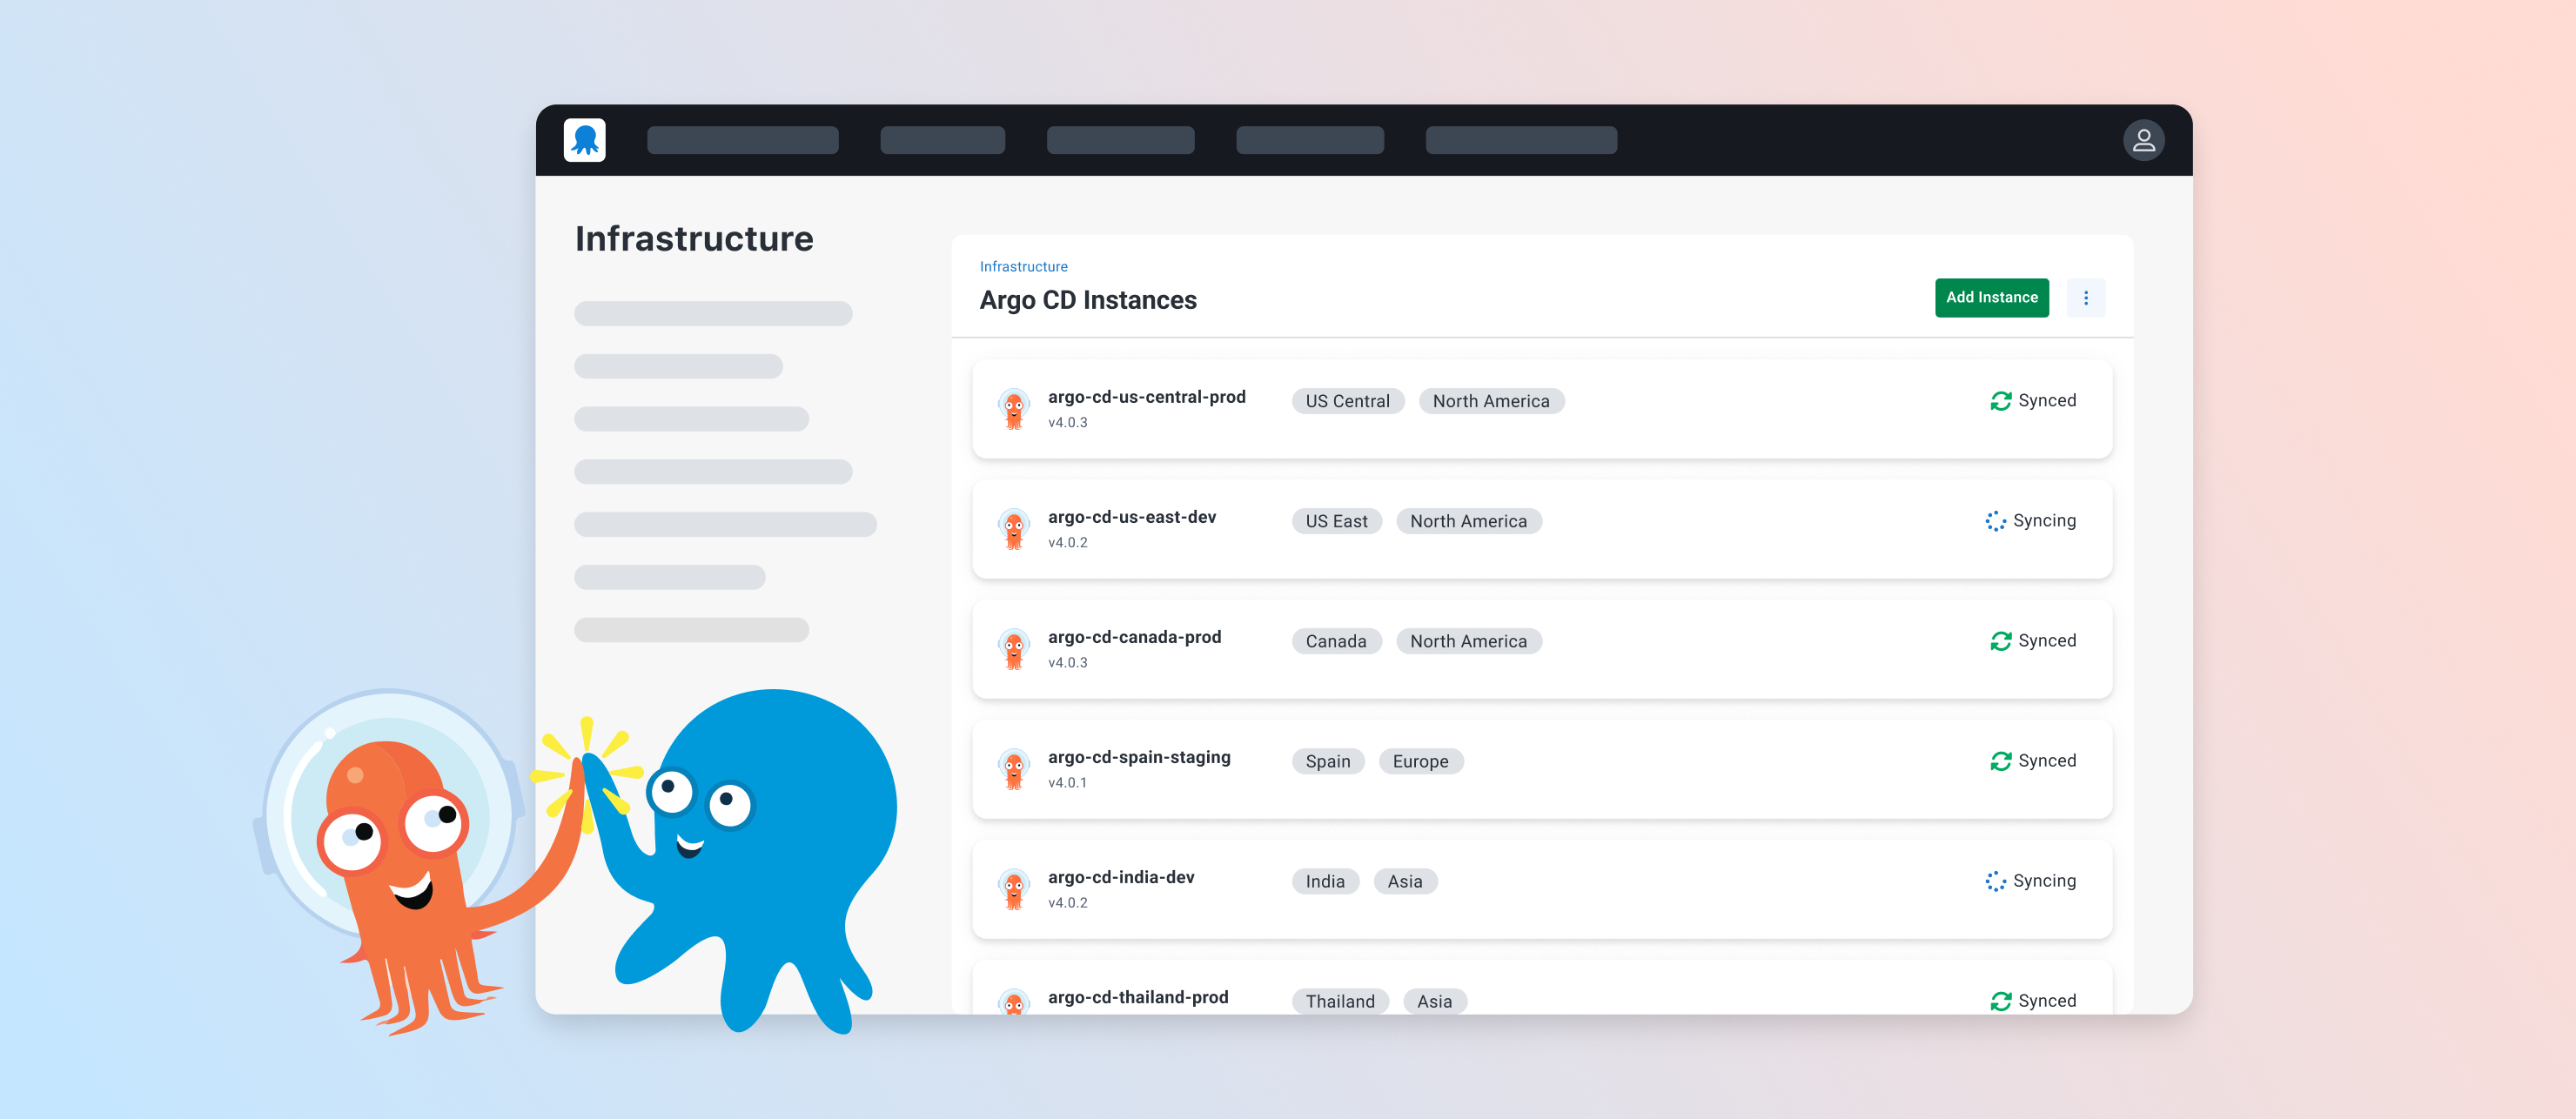Open the user profile avatar menu
2576x1119 pixels.
(x=2143, y=140)
